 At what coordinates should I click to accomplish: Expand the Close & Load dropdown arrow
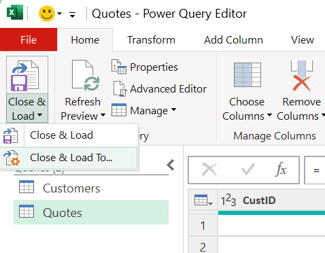[40, 115]
